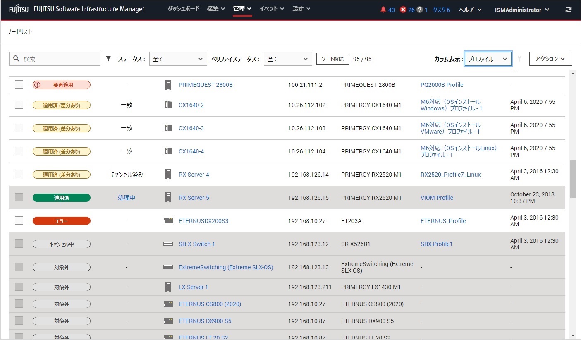Click node icon for CX1640-2
Screen dimensions: 581x340
pyautogui.click(x=168, y=105)
